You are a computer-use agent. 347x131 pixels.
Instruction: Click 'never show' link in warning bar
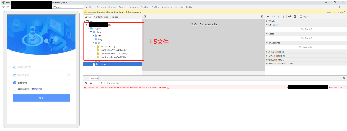coord(337,12)
